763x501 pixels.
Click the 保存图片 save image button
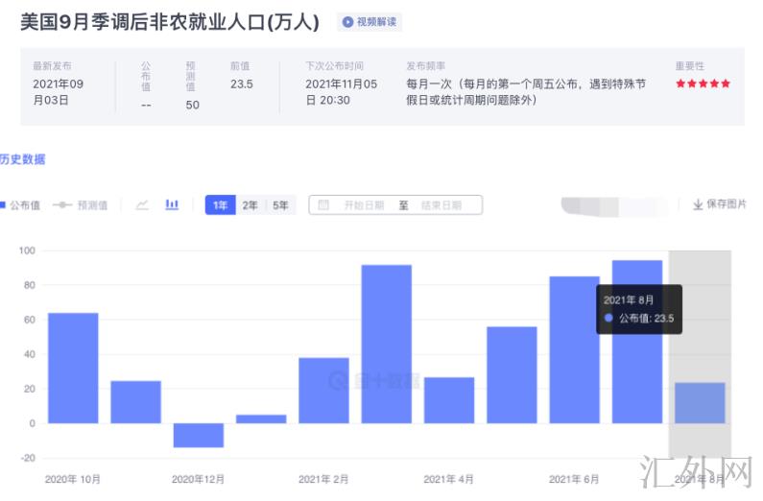tap(726, 204)
